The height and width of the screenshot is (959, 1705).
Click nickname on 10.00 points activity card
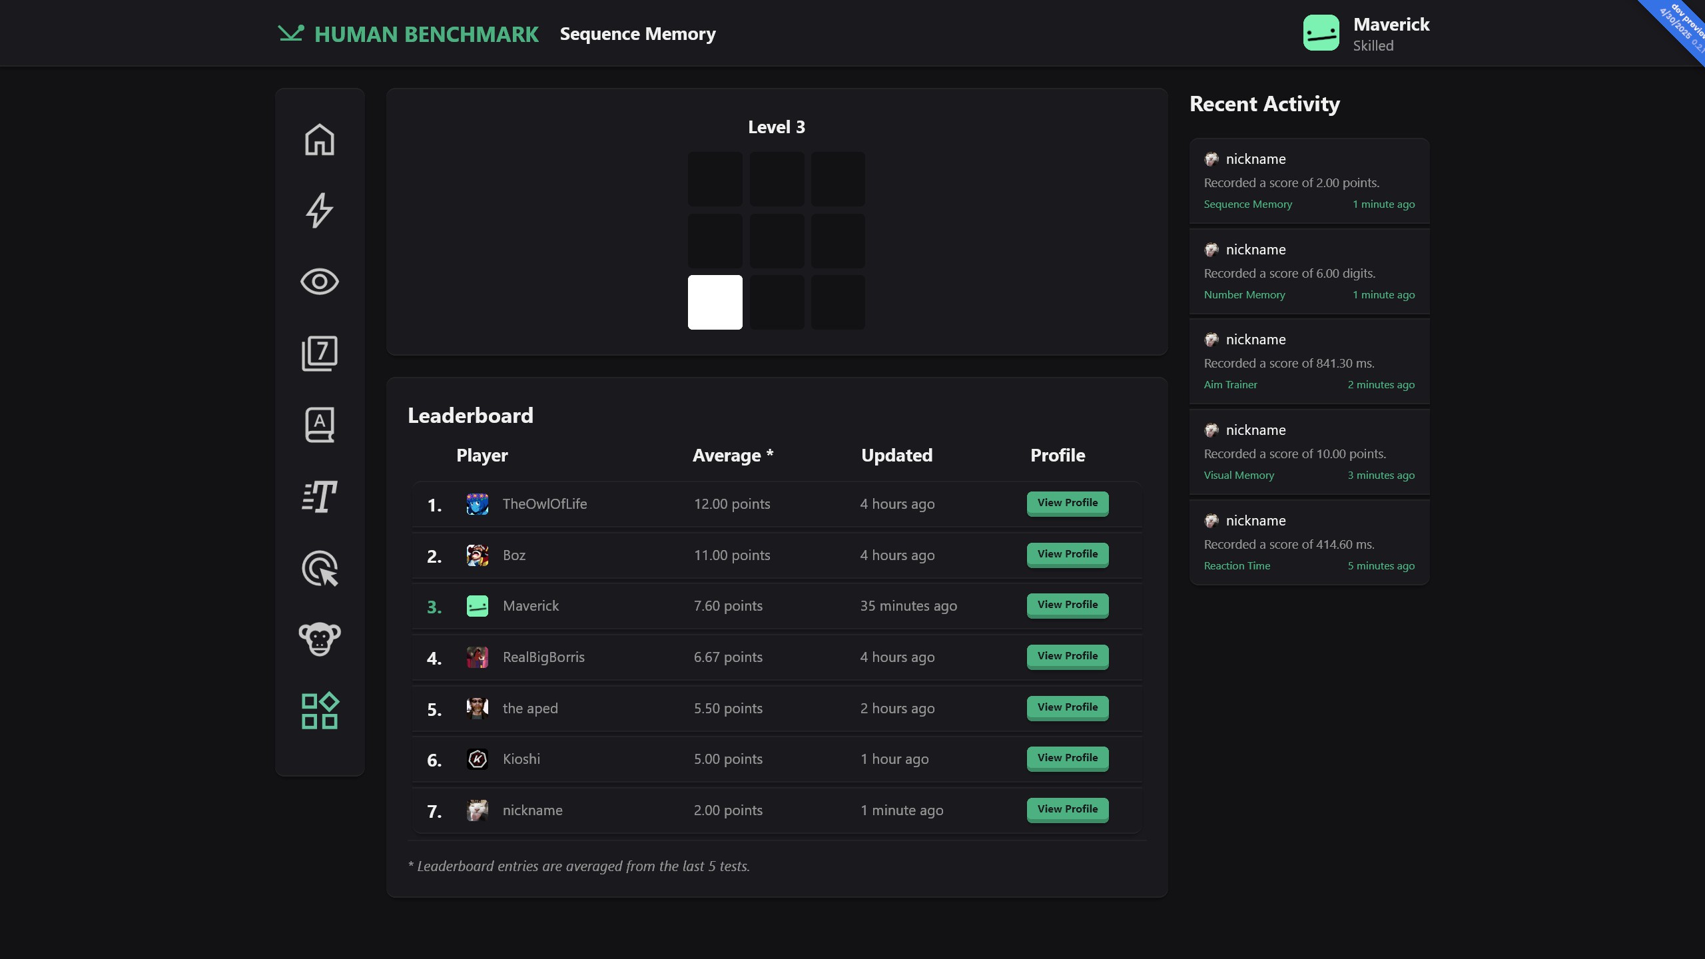click(x=1255, y=430)
